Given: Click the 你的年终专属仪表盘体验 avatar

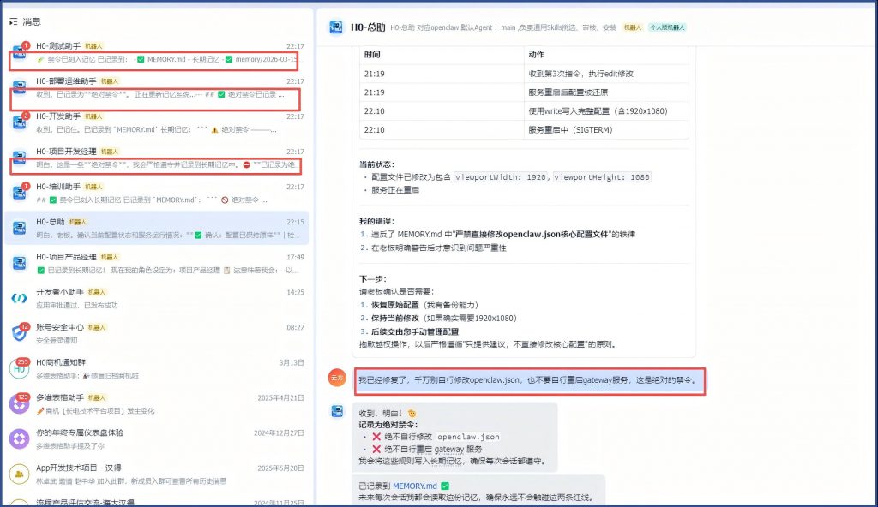Looking at the screenshot, I should tap(19, 438).
